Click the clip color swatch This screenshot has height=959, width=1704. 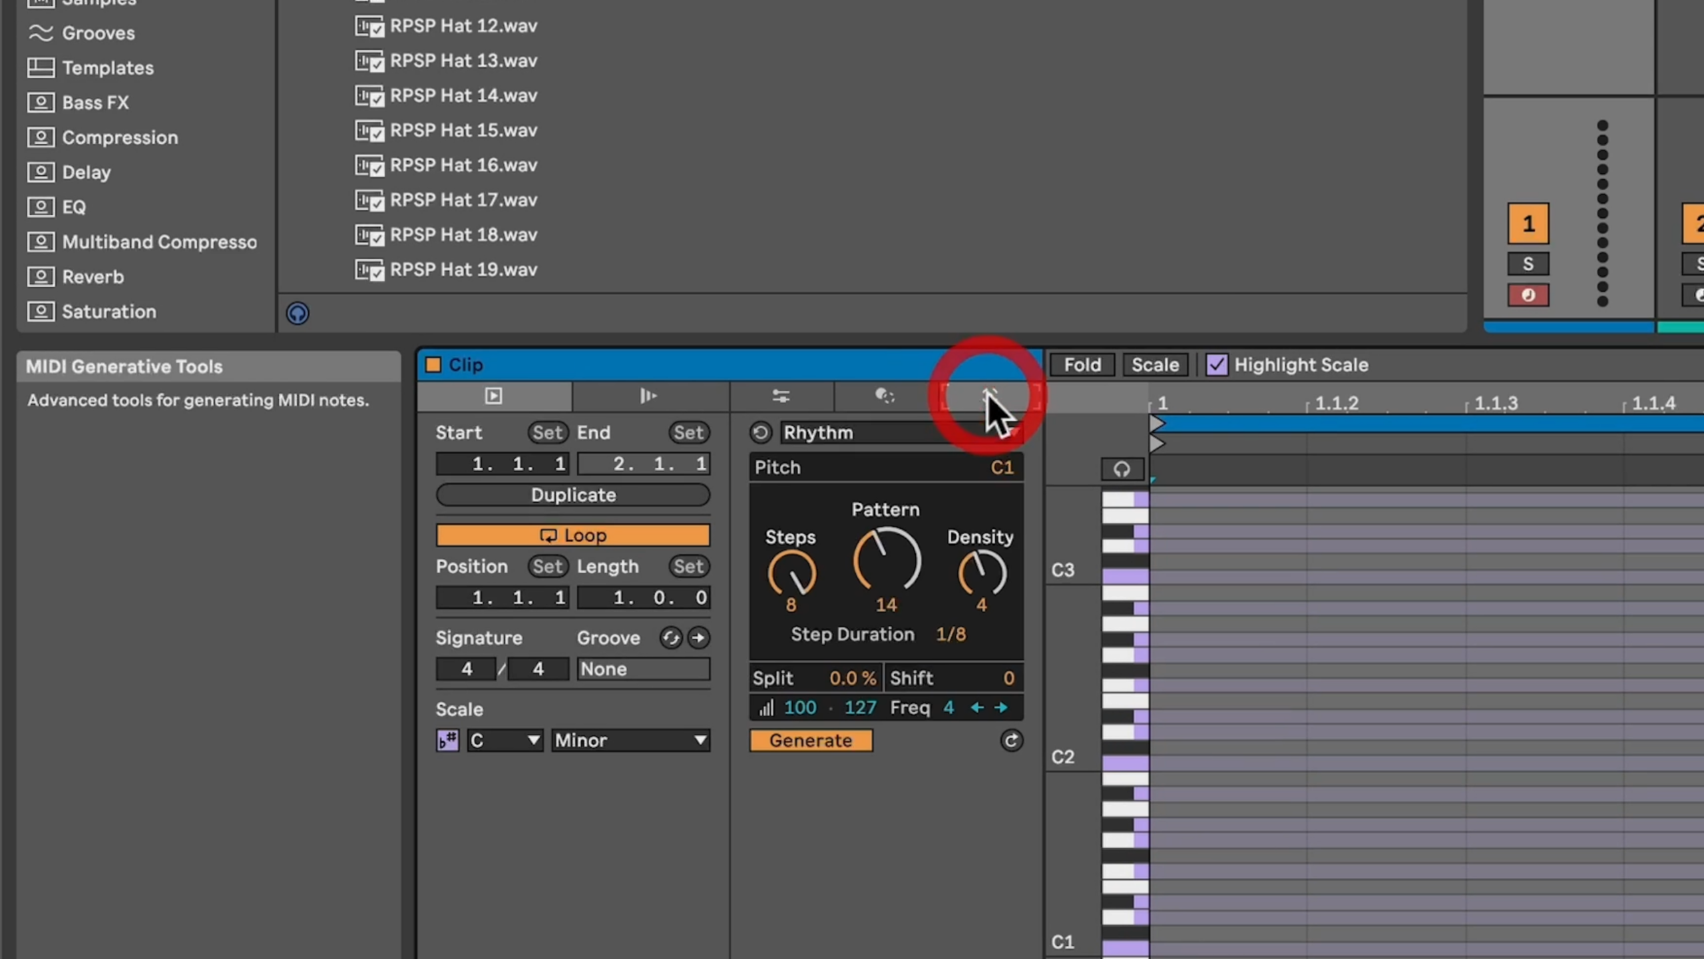[x=433, y=365]
